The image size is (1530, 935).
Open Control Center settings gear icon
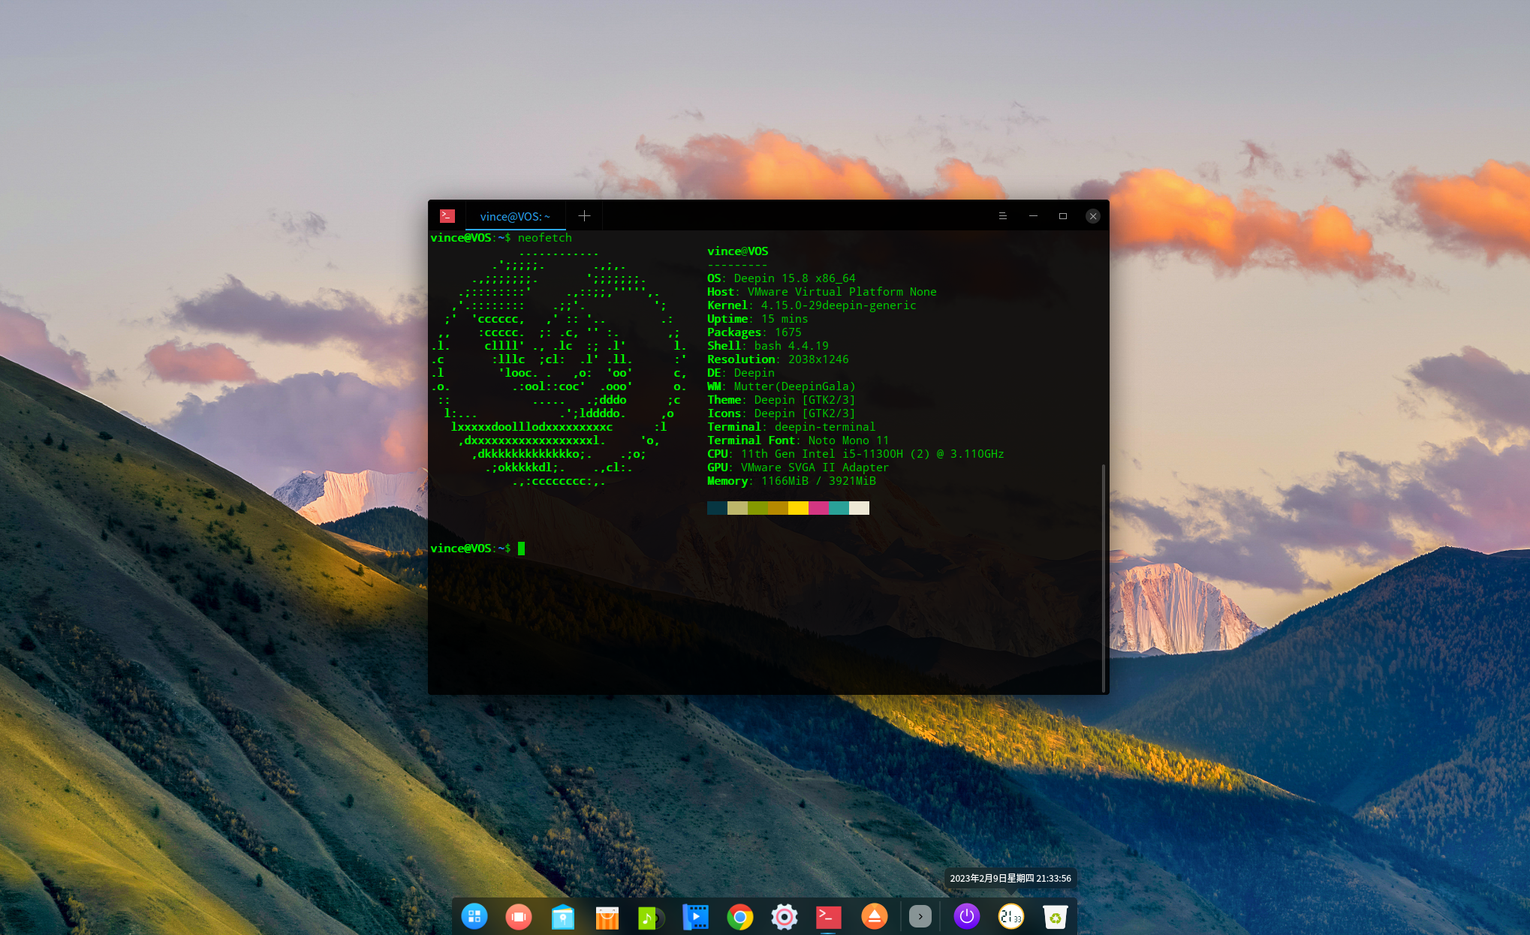(784, 916)
